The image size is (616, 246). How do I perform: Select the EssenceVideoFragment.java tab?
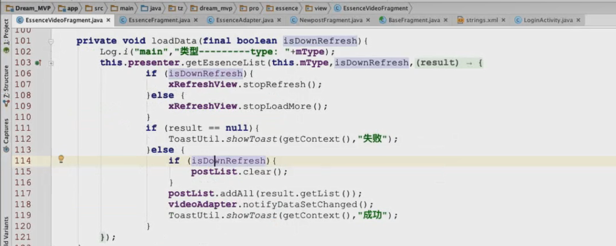[x=64, y=20]
